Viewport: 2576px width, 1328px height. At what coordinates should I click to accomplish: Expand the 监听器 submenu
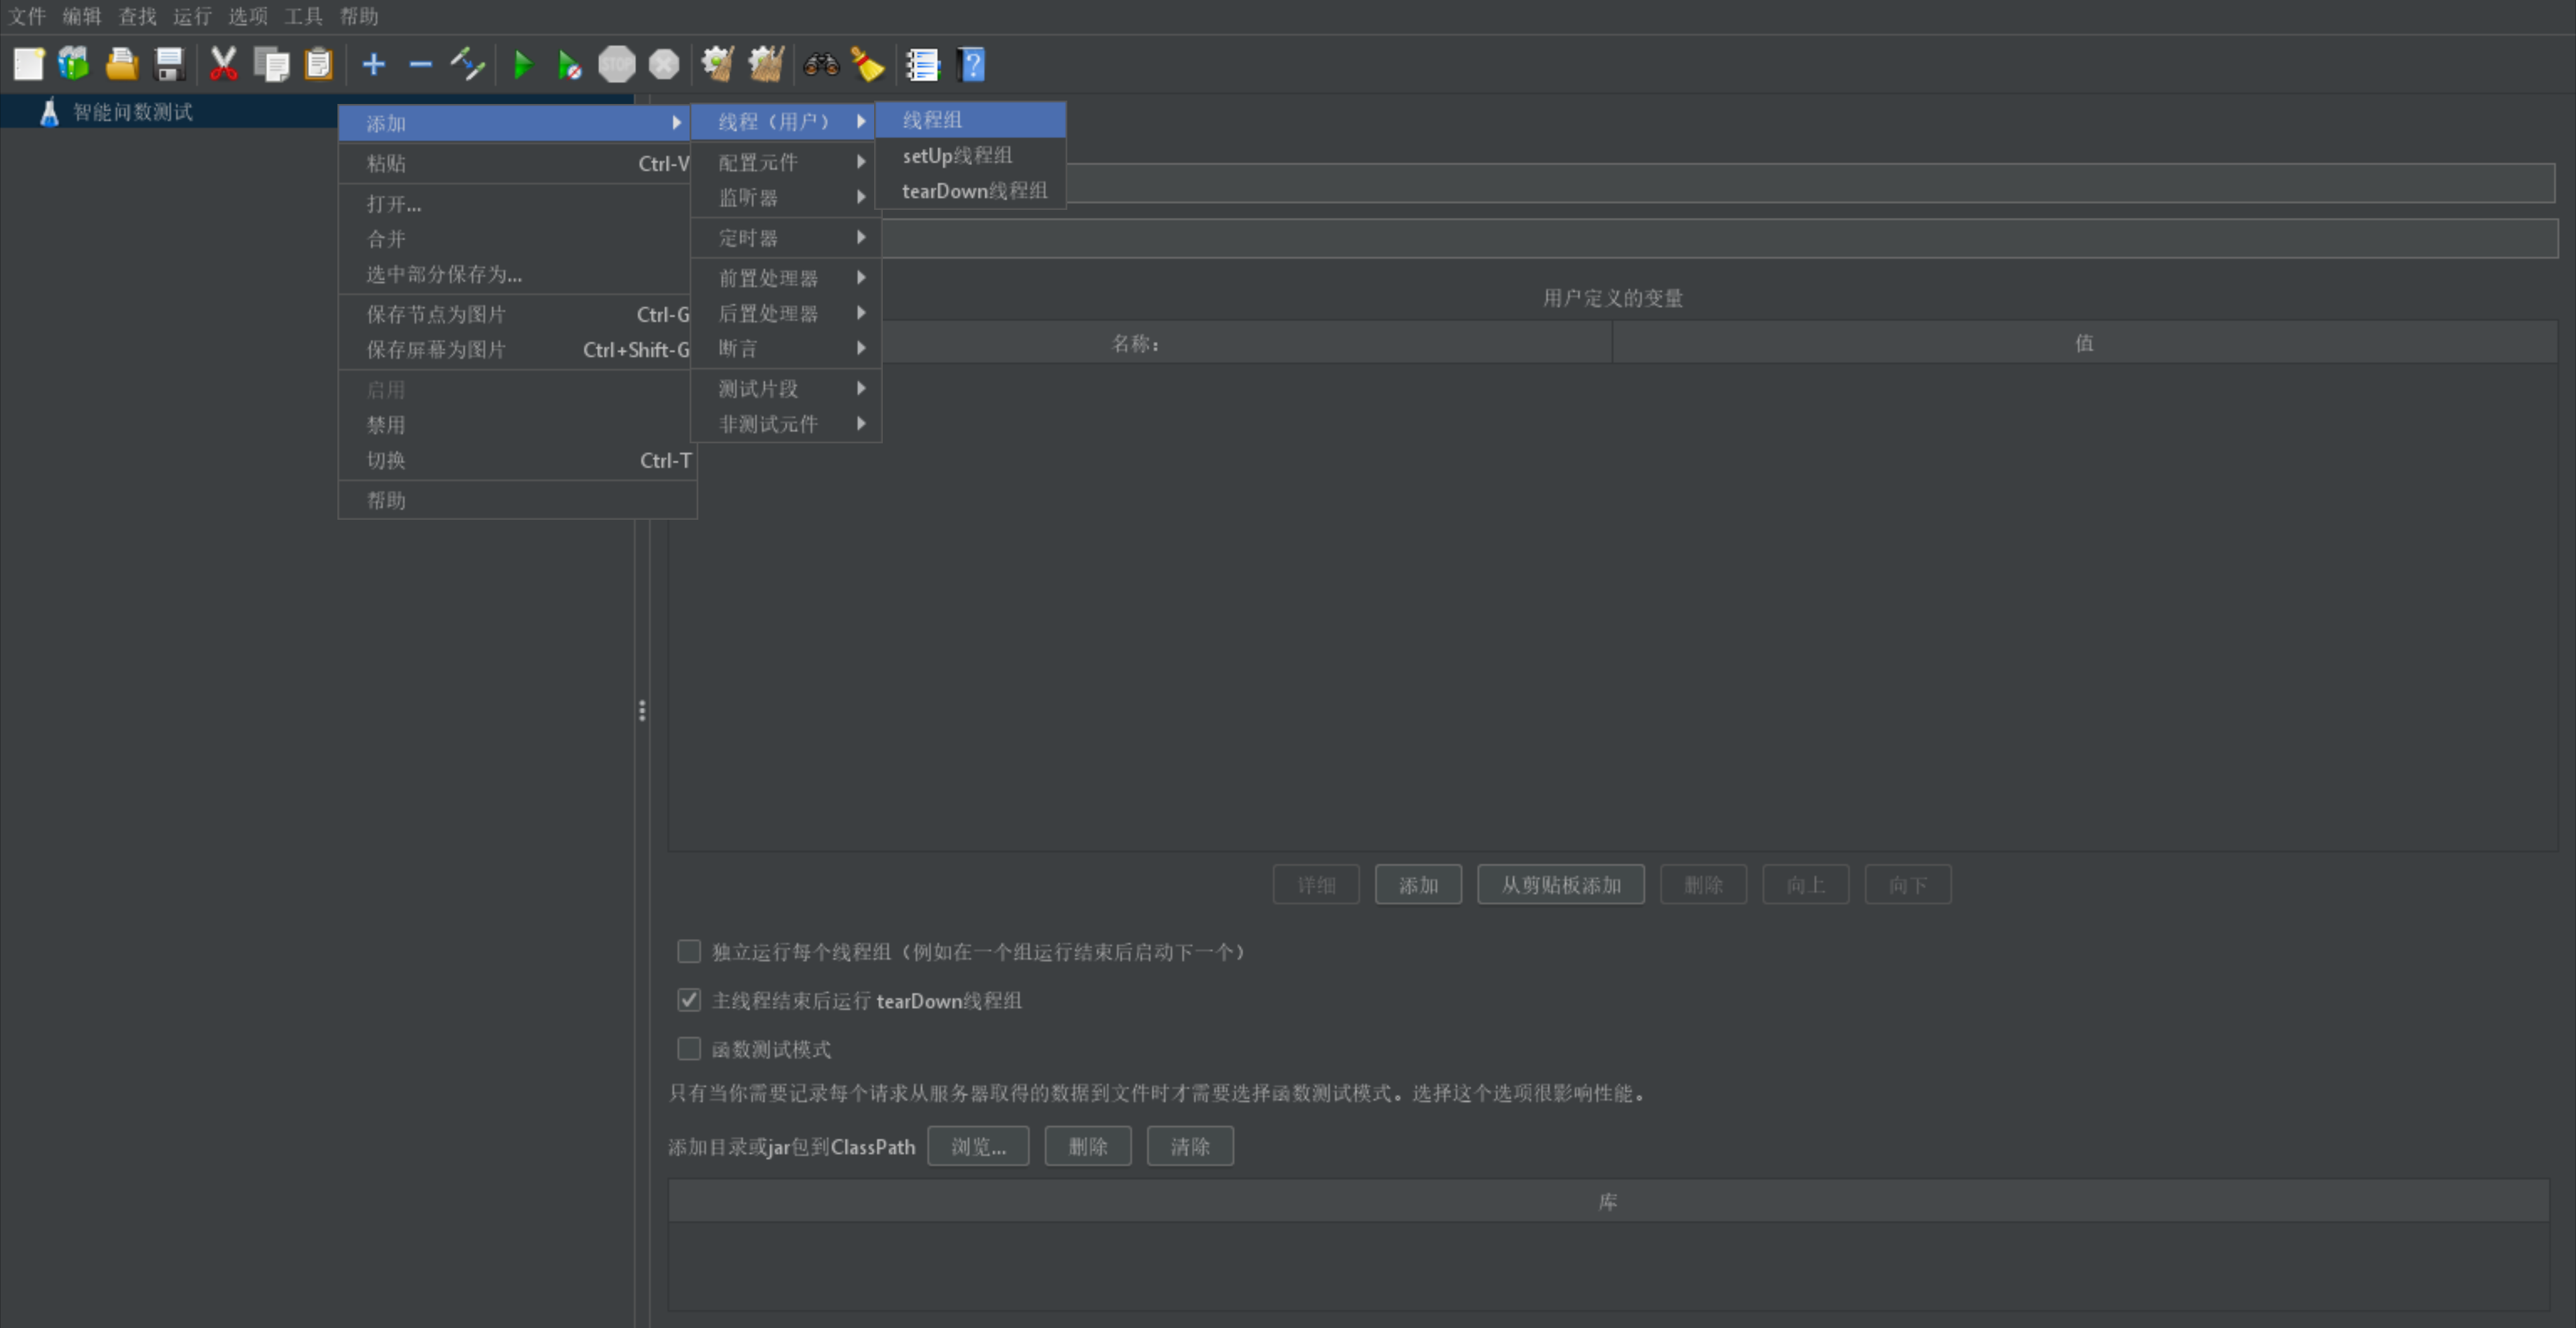(786, 198)
